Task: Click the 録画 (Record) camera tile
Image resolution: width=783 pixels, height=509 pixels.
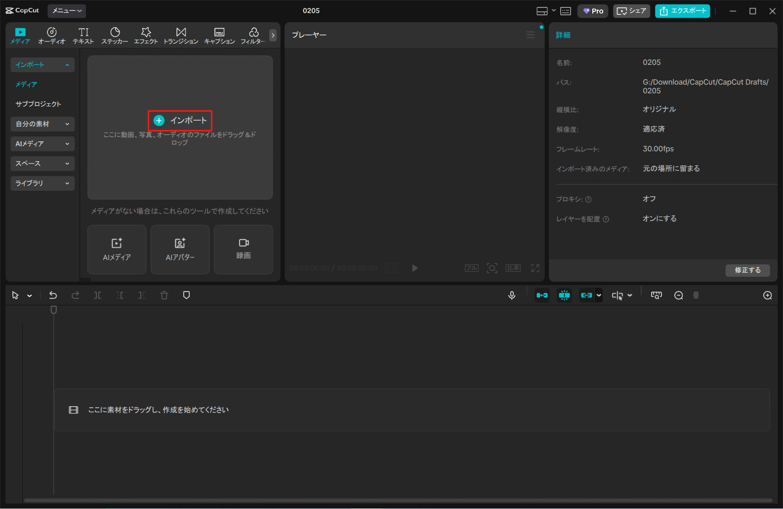Action: (x=243, y=249)
